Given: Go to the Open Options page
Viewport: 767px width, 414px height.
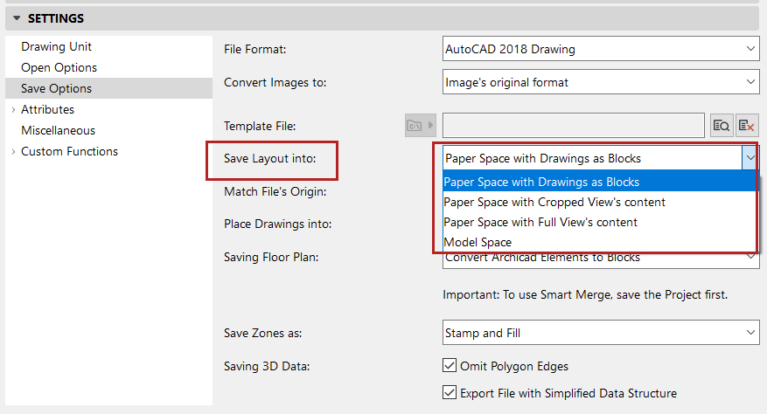Looking at the screenshot, I should coord(59,67).
